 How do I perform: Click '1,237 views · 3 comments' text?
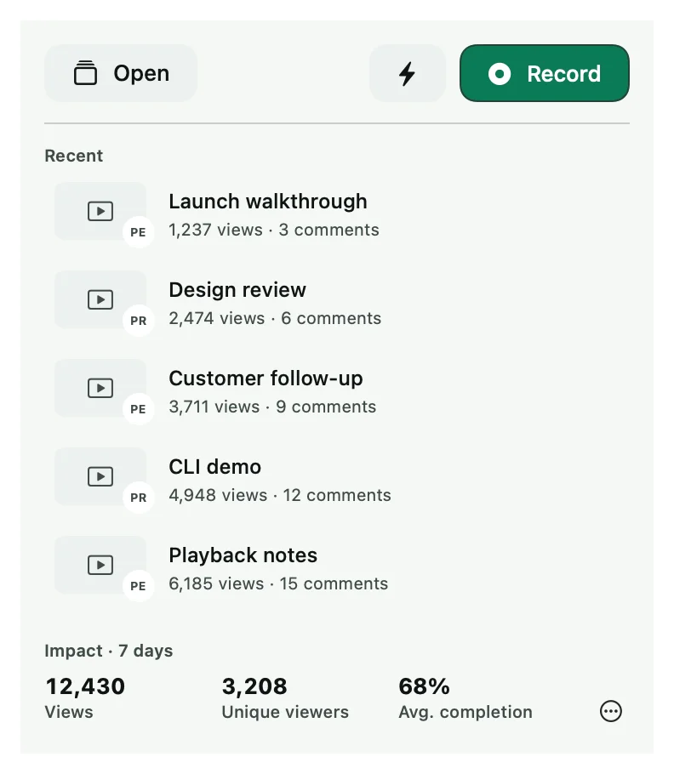pyautogui.click(x=274, y=230)
